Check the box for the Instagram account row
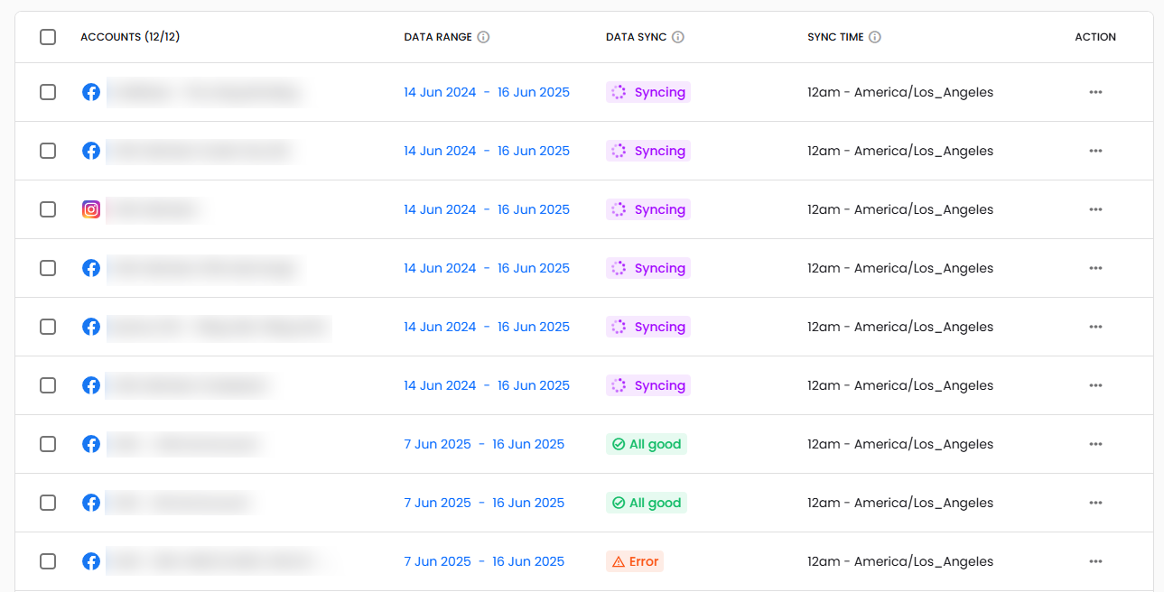Screen dimensions: 1164x592 [x=48, y=209]
